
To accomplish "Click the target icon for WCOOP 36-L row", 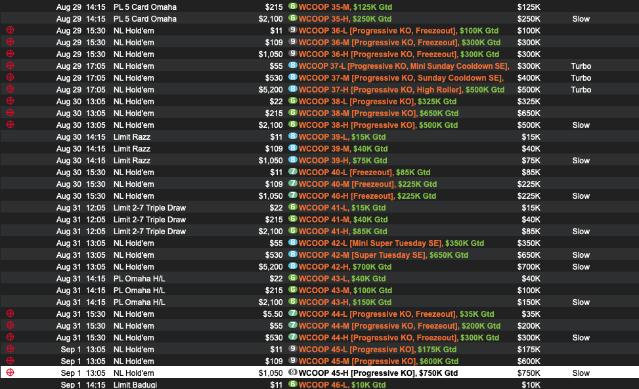I will (x=11, y=30).
